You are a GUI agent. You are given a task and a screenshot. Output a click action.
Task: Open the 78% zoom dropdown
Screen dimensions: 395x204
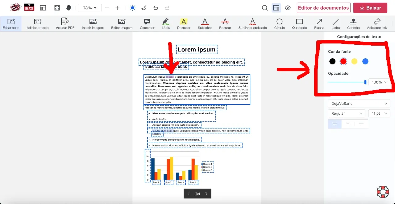click(89, 8)
